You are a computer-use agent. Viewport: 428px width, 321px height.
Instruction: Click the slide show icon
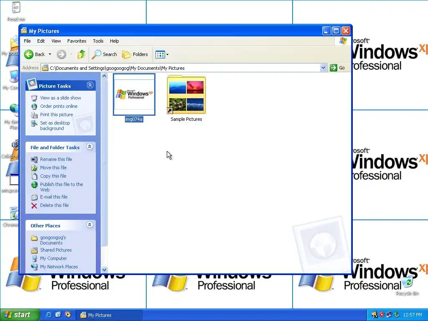(x=34, y=98)
